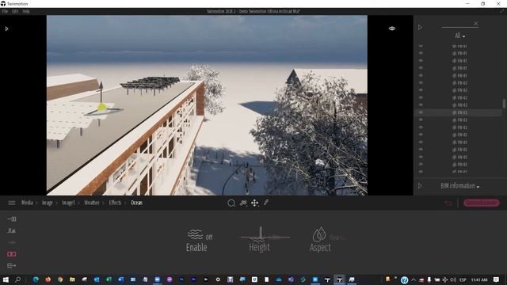
Task: Click the 11:41 AM clock in the taskbar
Action: click(x=479, y=279)
